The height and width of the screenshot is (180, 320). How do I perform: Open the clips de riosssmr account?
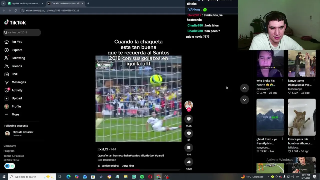19,133
